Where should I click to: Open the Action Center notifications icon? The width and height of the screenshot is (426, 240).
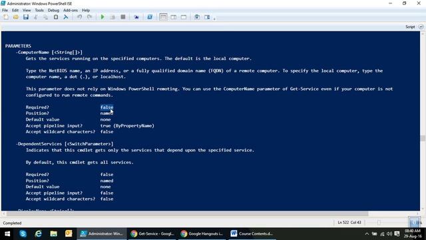pos(397,234)
